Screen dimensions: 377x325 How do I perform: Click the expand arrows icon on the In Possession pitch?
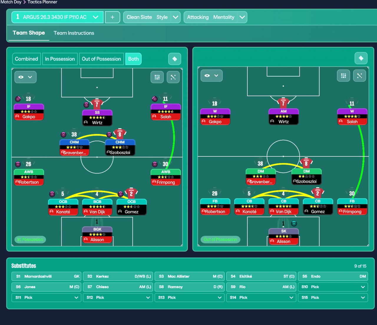(173, 77)
